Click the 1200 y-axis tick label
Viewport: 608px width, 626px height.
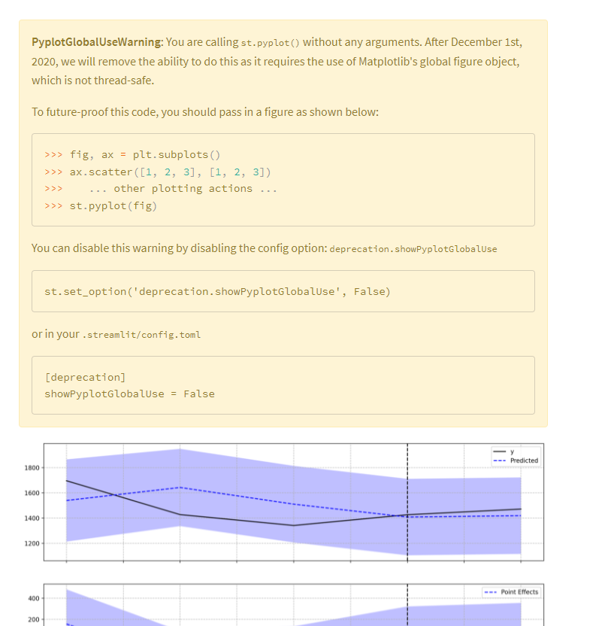32,543
